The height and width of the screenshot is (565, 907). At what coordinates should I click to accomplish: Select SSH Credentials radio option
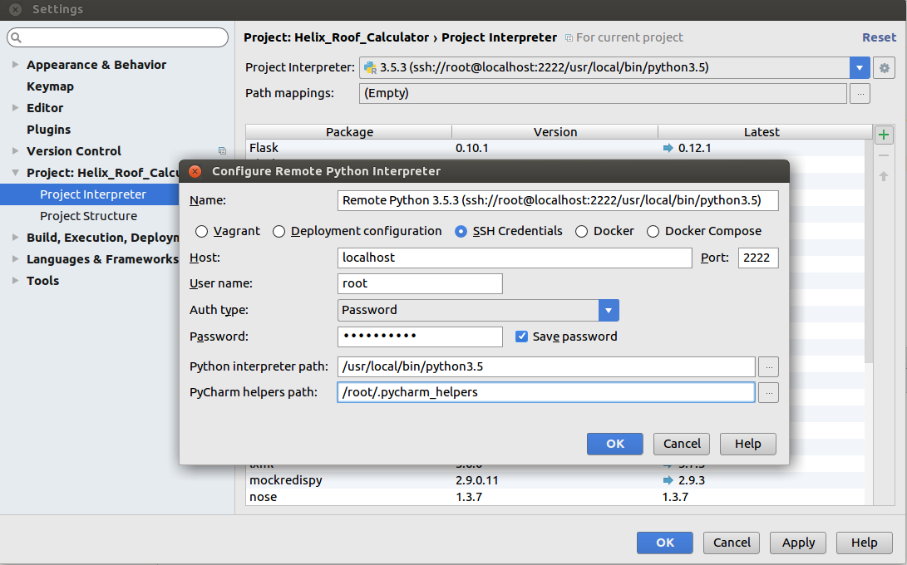pos(461,231)
